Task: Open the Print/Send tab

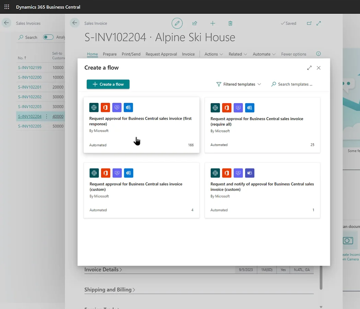Action: (x=131, y=54)
